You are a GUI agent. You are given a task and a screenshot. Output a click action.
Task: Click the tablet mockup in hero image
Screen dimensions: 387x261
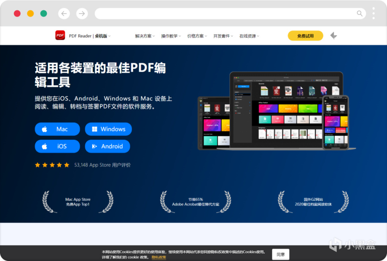(214, 123)
